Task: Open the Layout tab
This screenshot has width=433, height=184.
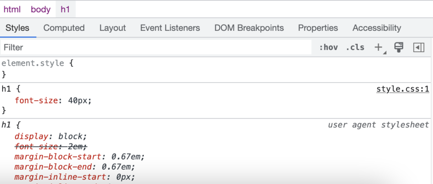Action: [112, 28]
